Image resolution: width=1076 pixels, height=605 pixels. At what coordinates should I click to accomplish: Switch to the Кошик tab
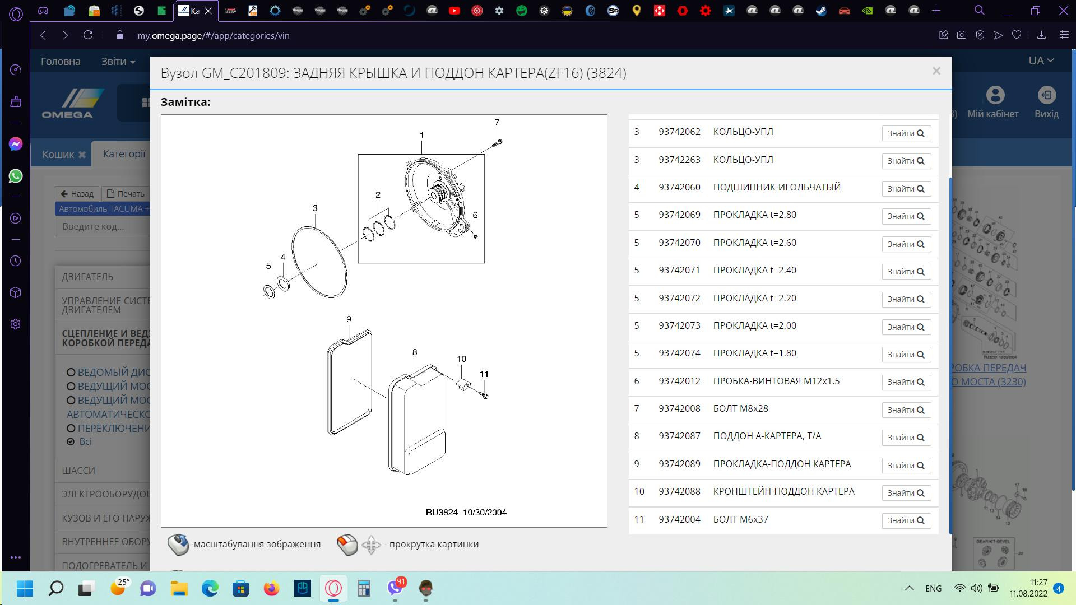click(x=58, y=155)
